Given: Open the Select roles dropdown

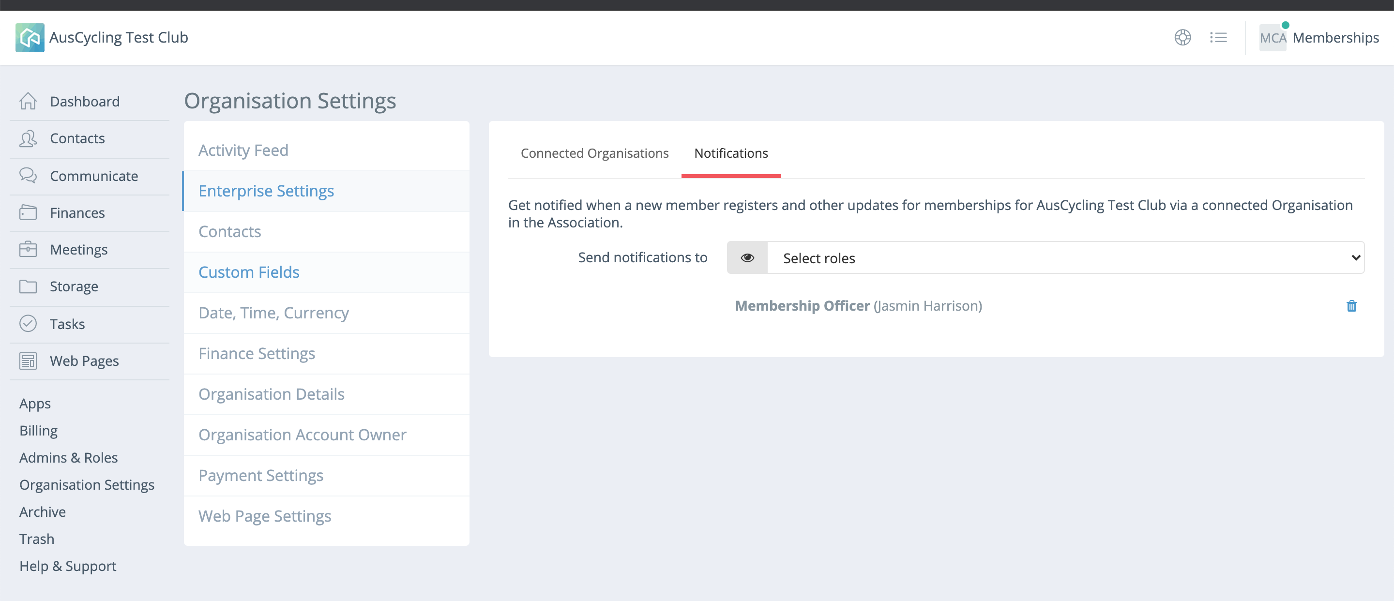Looking at the screenshot, I should click(x=1065, y=257).
